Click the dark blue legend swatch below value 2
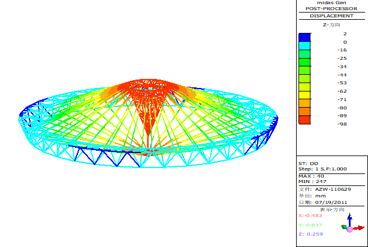This screenshot has width=368, height=247. point(304,38)
